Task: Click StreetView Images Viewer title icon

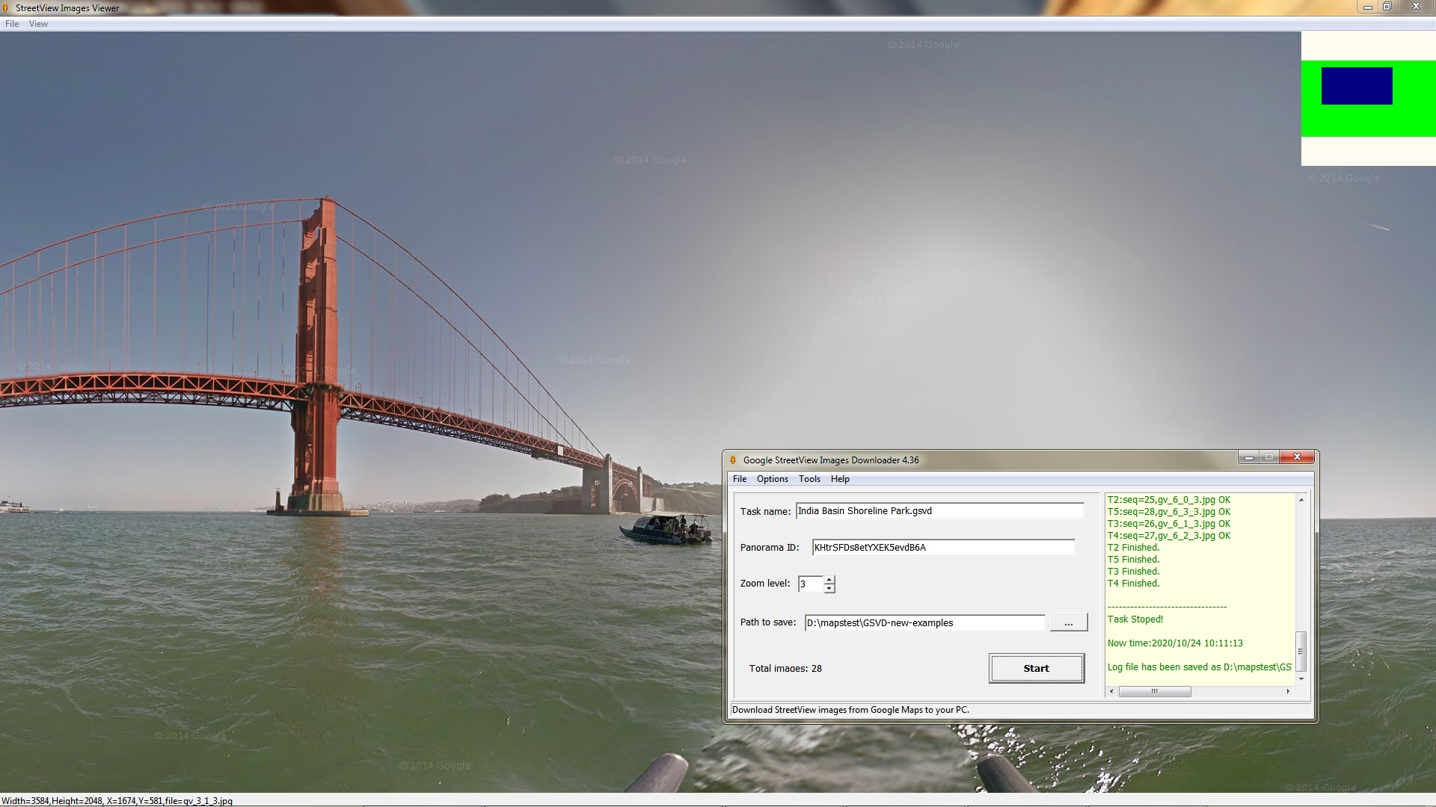Action: 6,7
